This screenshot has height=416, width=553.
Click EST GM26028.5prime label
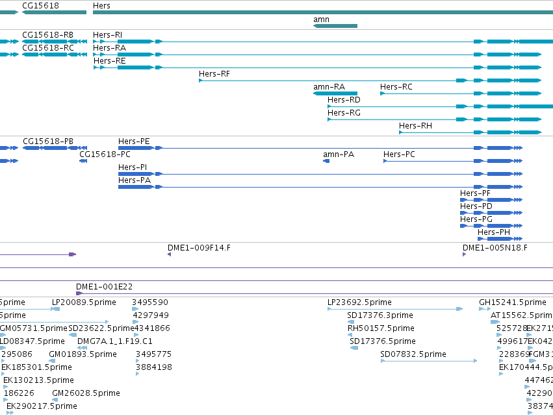tap(86, 393)
